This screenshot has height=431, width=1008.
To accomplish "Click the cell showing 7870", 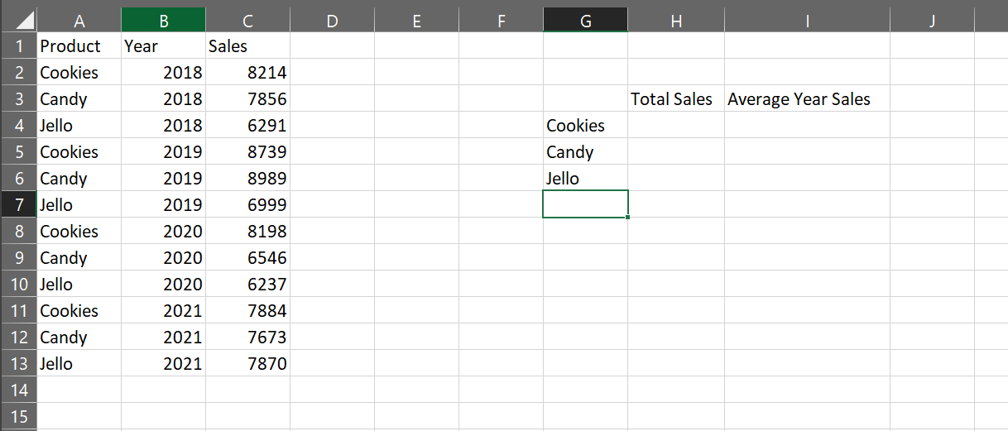I will [x=247, y=364].
